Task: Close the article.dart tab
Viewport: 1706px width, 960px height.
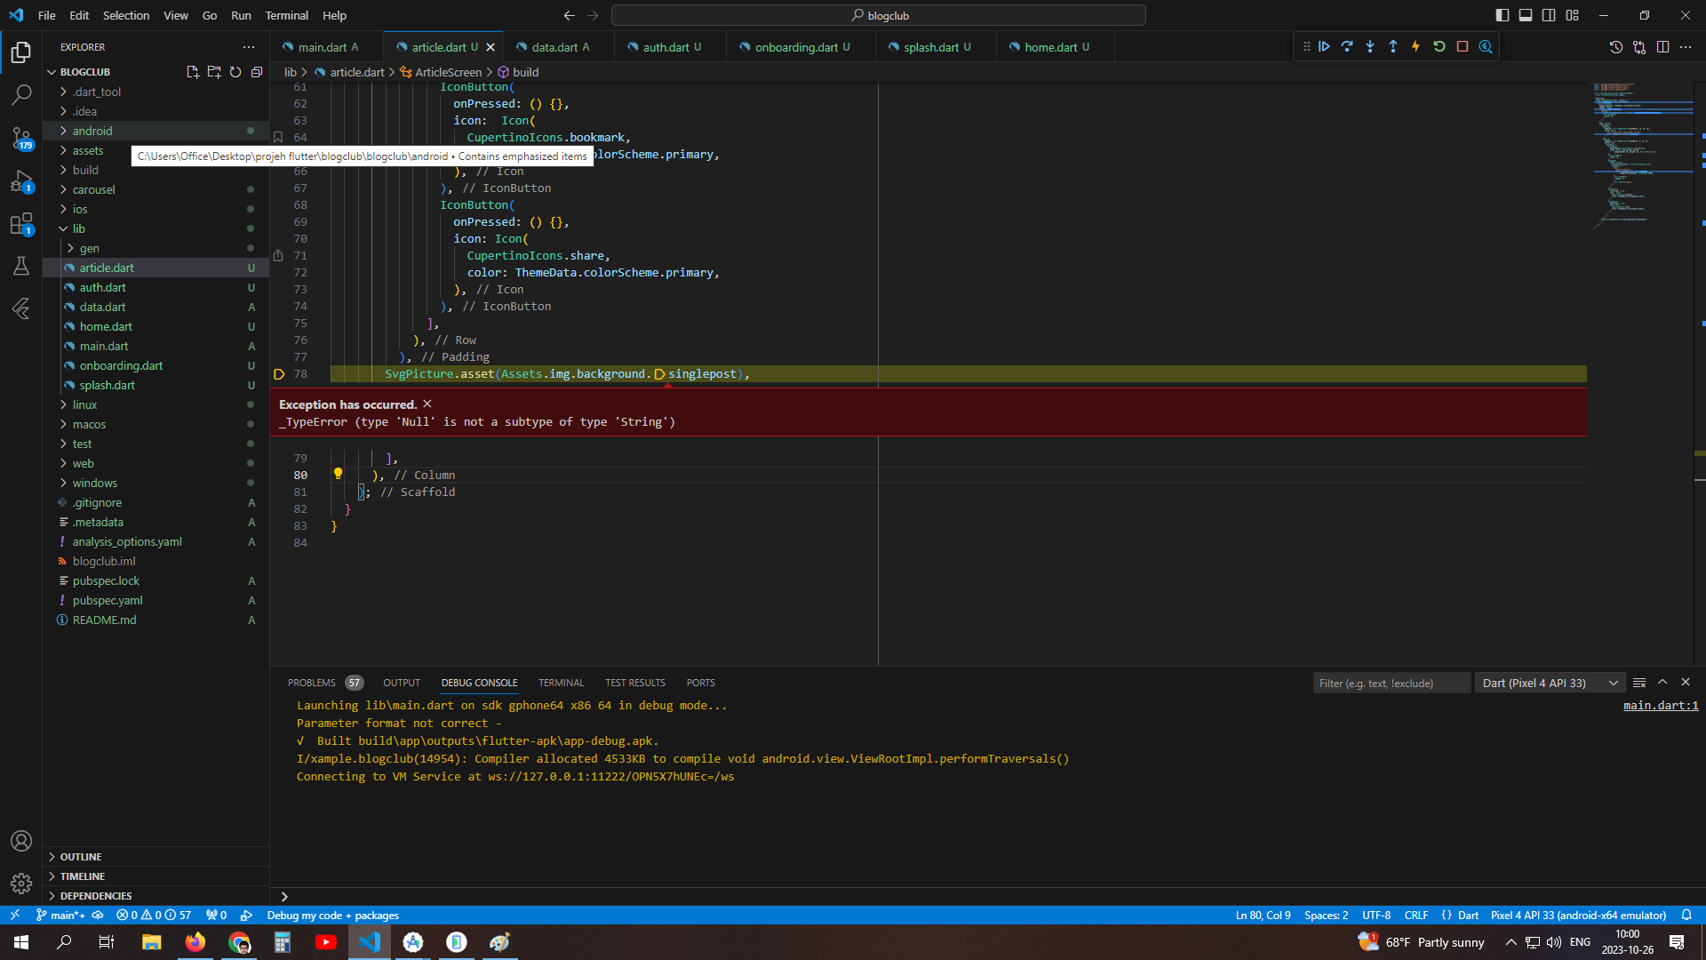Action: pyautogui.click(x=490, y=47)
